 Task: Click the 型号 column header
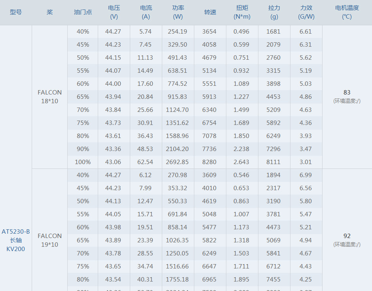pyautogui.click(x=16, y=12)
